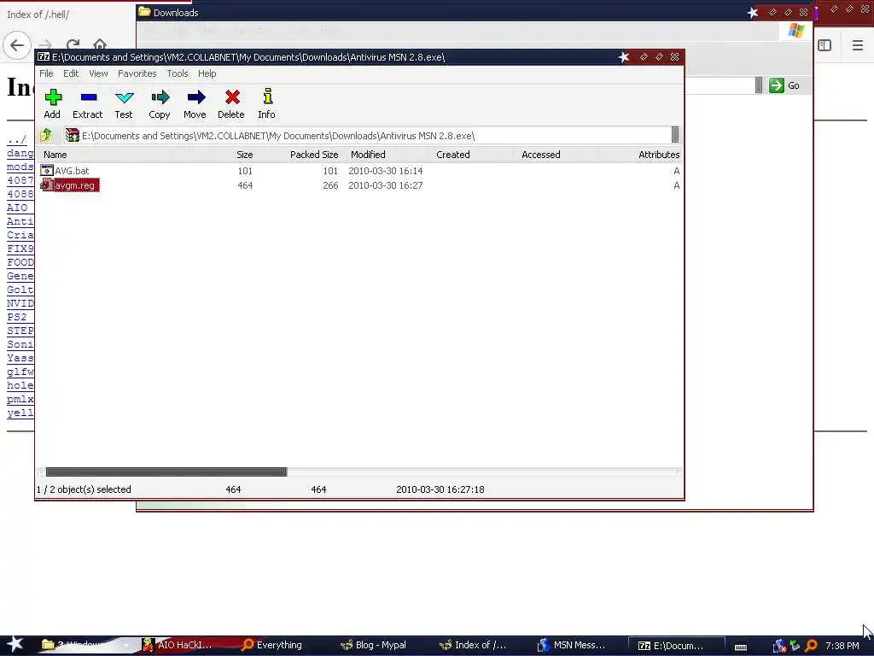Open the File menu in 7-Zip
This screenshot has height=656, width=874.
[x=46, y=73]
